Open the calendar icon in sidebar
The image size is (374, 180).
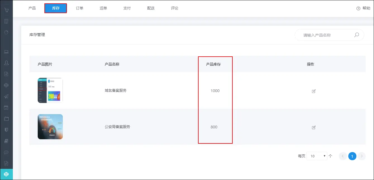[x=6, y=107]
